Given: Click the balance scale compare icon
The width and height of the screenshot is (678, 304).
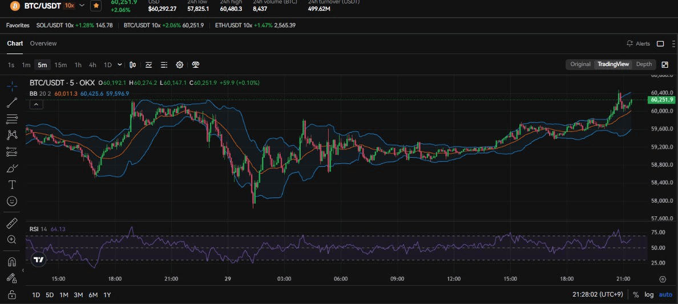Looking at the screenshot, I should coord(195,65).
